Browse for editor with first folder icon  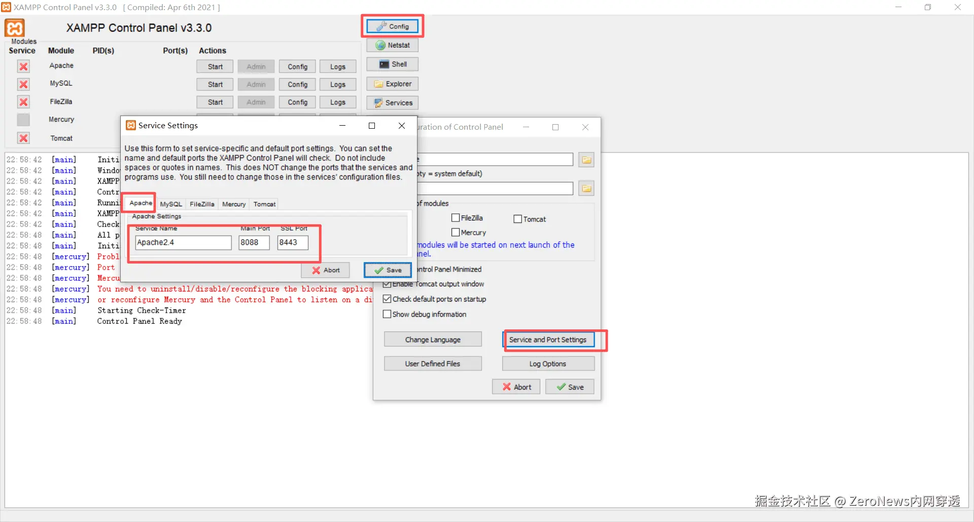tap(586, 160)
